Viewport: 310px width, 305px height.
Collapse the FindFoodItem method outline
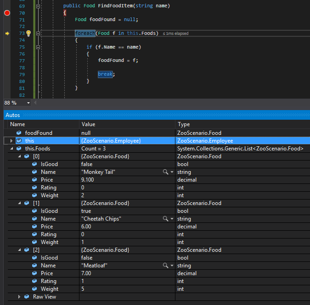point(38,6)
